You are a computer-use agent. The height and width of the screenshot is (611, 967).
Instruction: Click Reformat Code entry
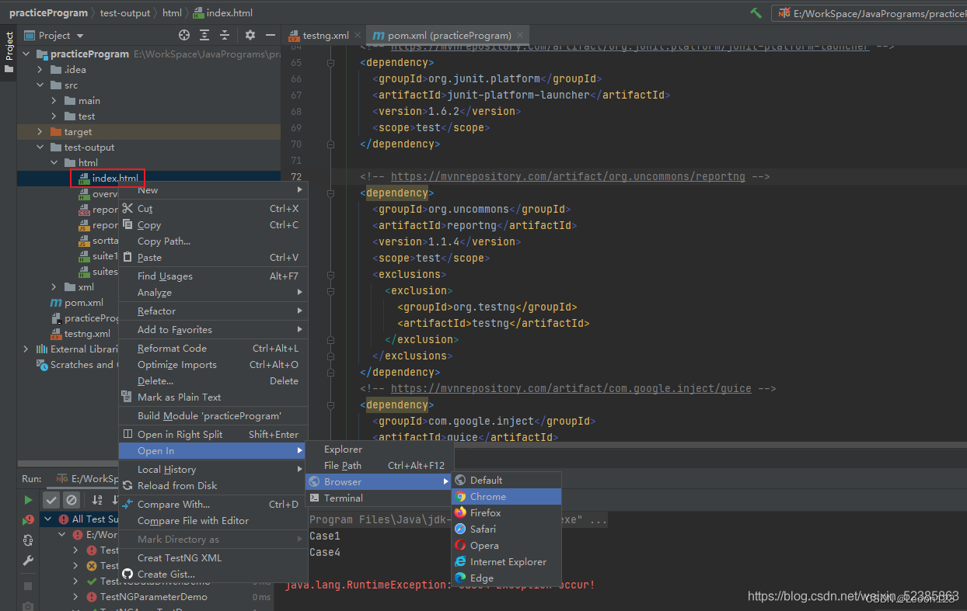212,349
